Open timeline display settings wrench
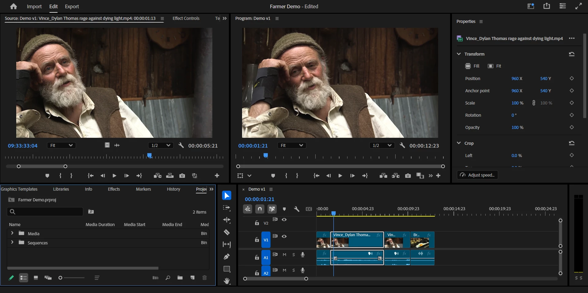The width and height of the screenshot is (588, 293). (x=296, y=209)
